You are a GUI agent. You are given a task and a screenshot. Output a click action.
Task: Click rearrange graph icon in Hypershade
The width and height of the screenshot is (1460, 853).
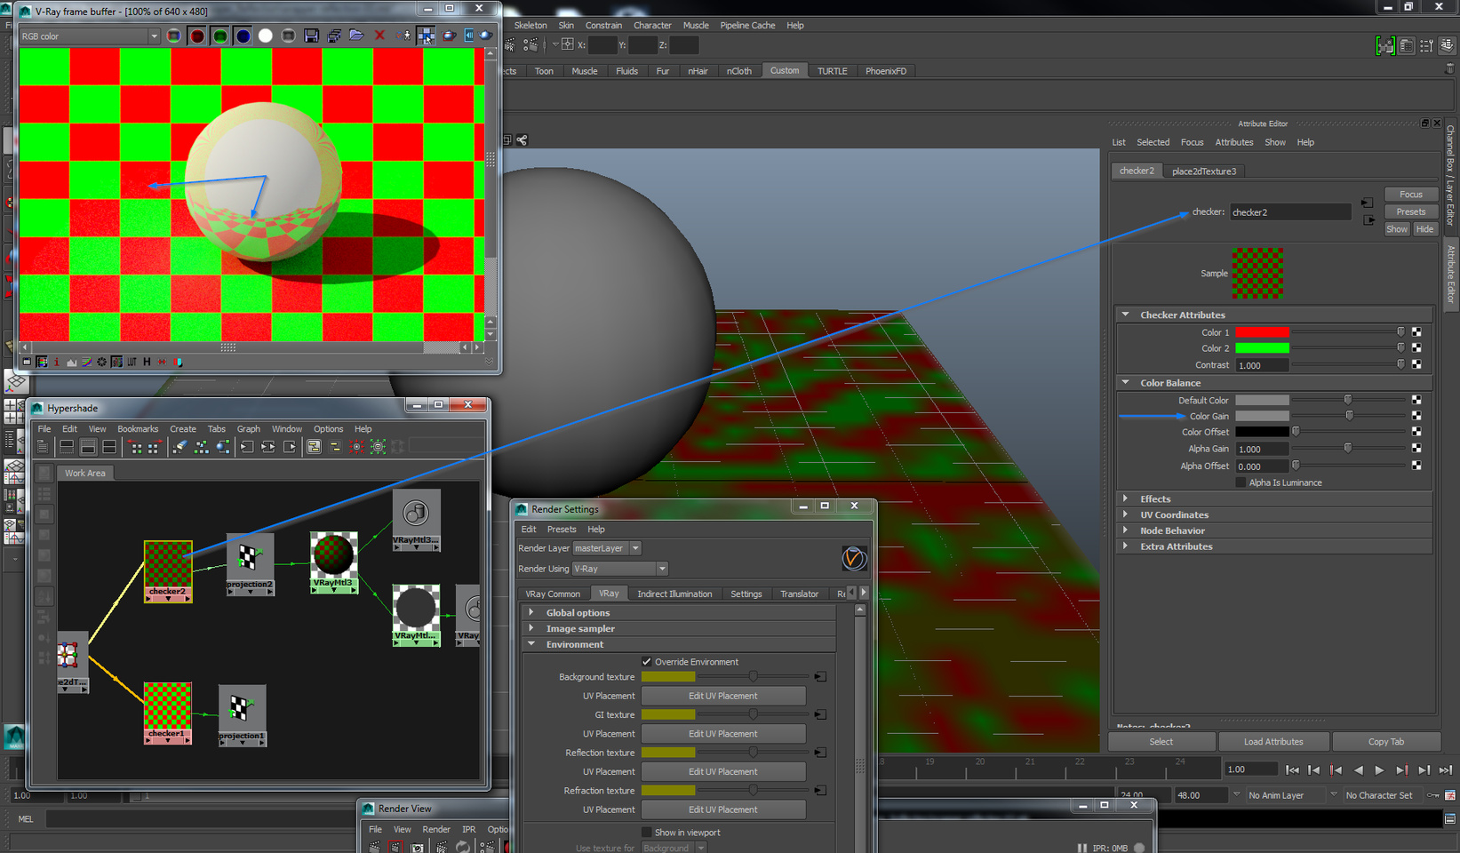(x=202, y=447)
